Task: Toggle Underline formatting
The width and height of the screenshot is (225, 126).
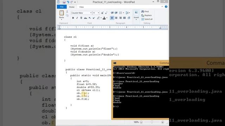Action: point(81,18)
